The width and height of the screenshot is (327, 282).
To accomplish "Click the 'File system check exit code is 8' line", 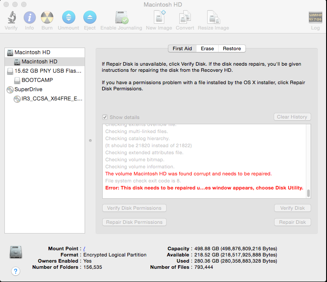I will [x=143, y=181].
